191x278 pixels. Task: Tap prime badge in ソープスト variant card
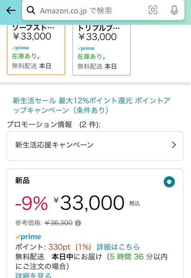20,48
